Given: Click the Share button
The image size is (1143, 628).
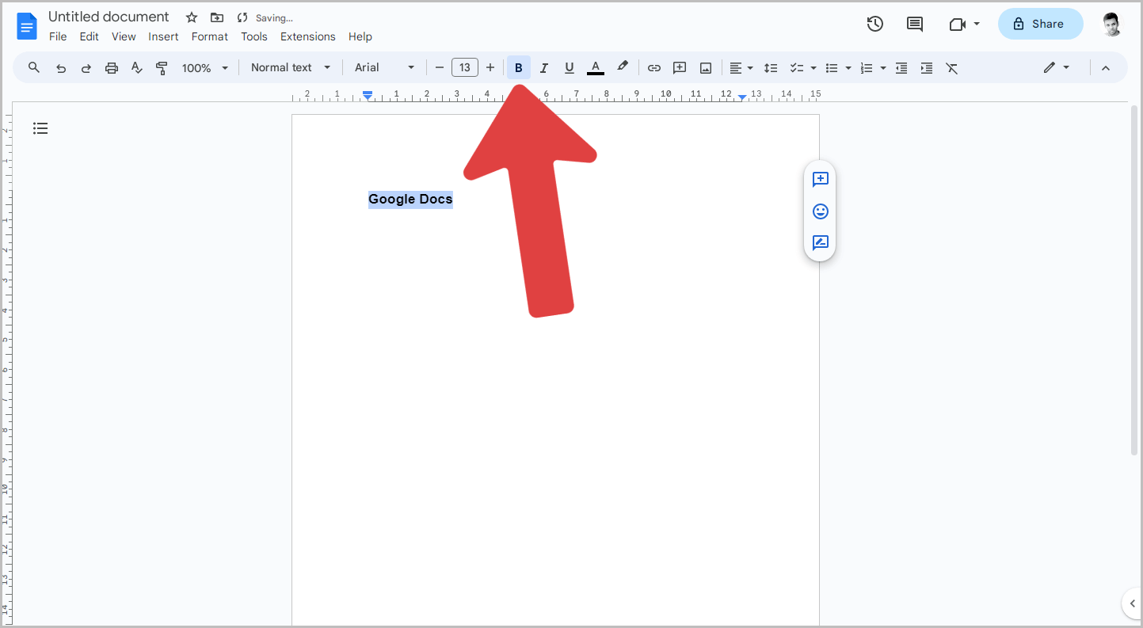Looking at the screenshot, I should 1040,24.
